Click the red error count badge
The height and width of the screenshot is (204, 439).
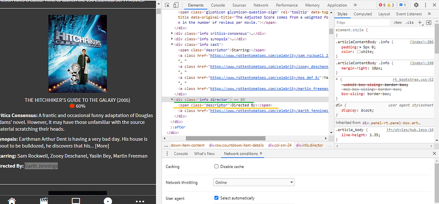click(382, 5)
